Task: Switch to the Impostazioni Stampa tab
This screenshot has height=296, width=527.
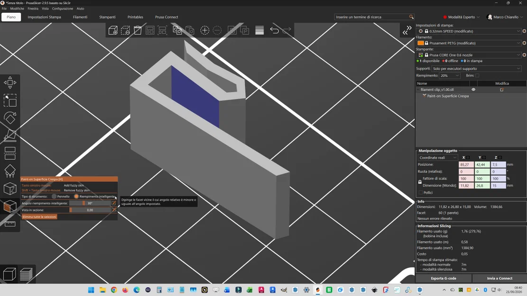Action: click(x=45, y=17)
